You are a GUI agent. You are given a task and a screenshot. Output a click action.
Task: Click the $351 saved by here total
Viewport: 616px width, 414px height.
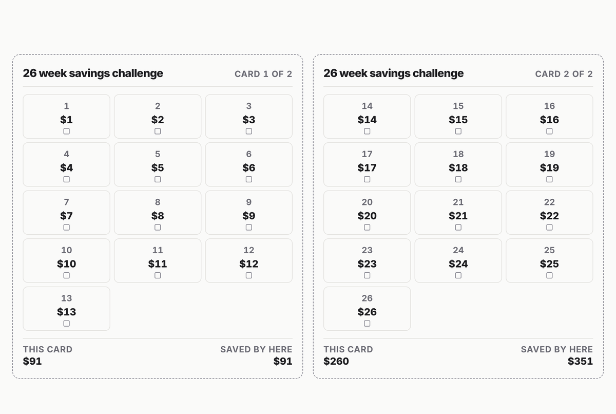coord(580,361)
